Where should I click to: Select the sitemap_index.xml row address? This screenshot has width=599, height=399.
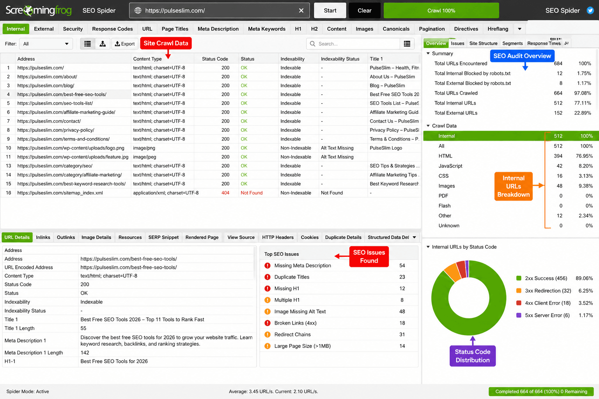pos(60,193)
